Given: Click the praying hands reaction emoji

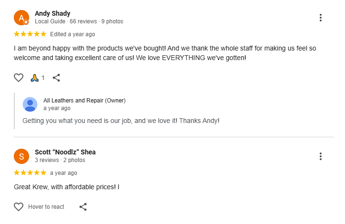Looking at the screenshot, I should pyautogui.click(x=34, y=78).
